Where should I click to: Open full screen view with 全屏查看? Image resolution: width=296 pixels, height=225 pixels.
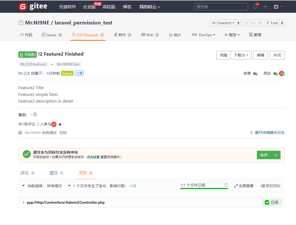(244, 186)
